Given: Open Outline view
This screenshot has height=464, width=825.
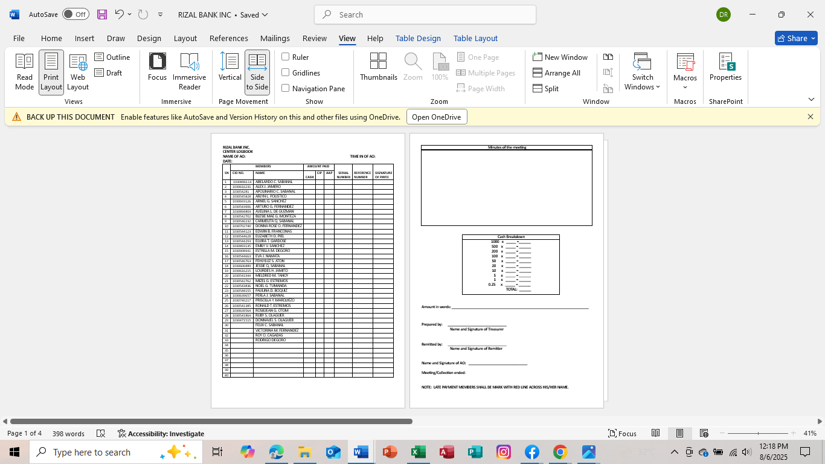Looking at the screenshot, I should point(112,57).
